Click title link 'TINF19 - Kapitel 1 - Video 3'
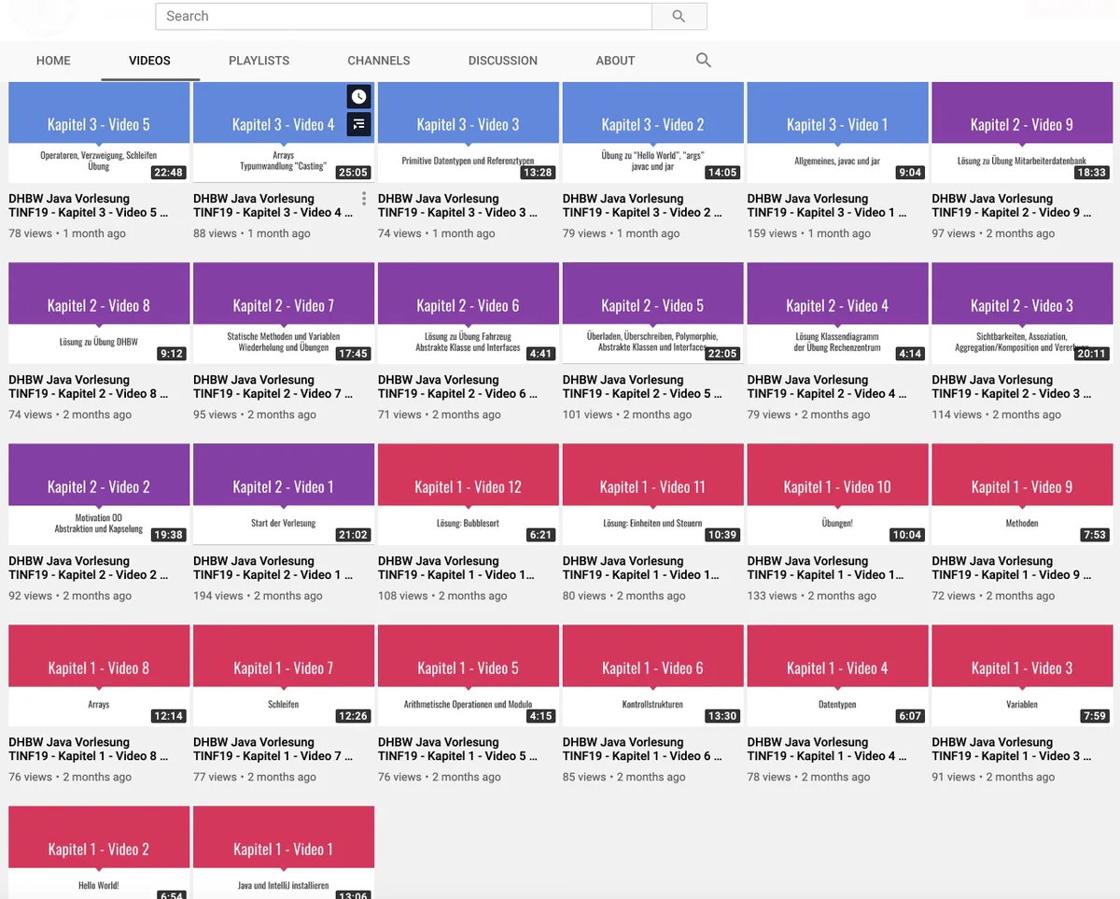 click(x=1013, y=749)
